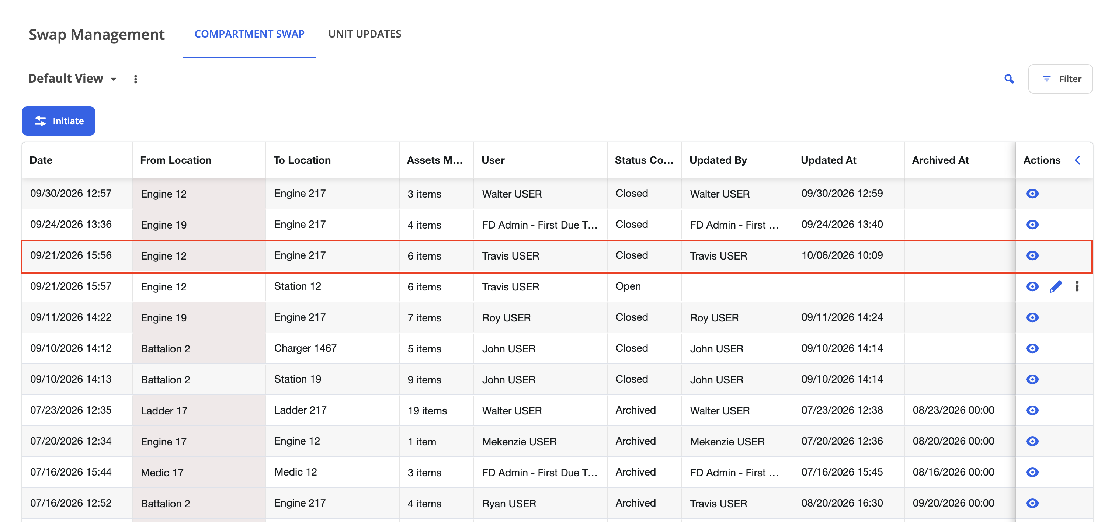View the Ryan USER swap details
This screenshot has width=1115, height=522.
(1032, 503)
